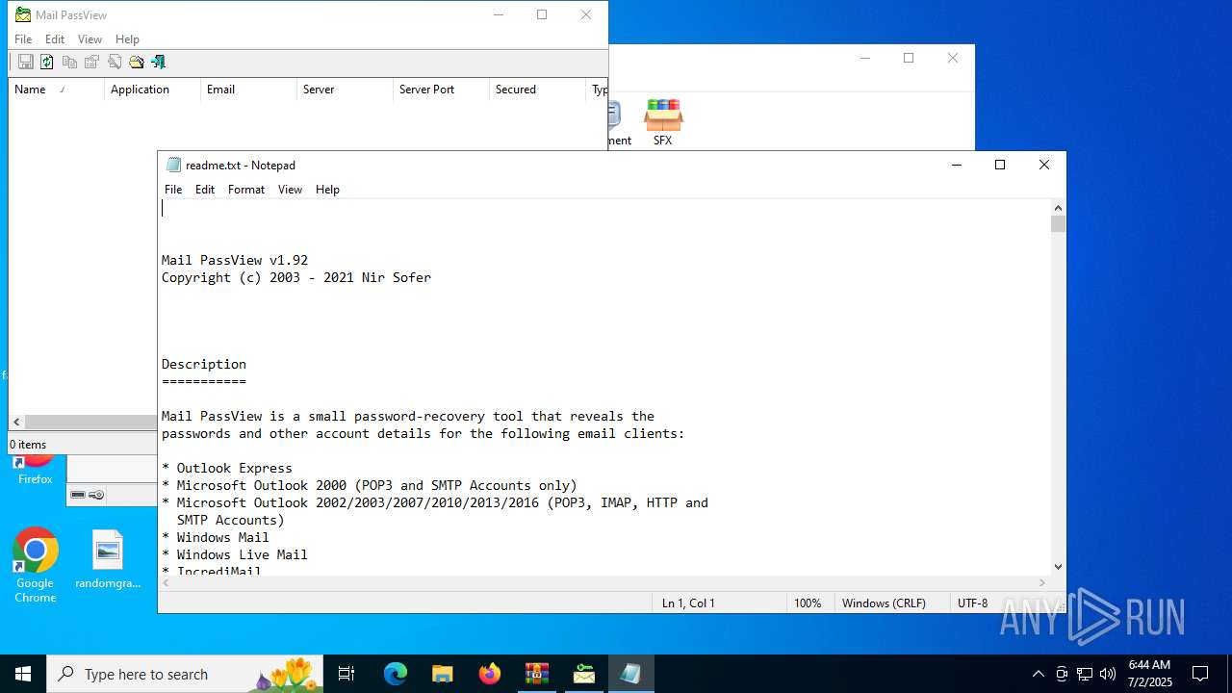This screenshot has height=693, width=1232.
Task: Click the 'Copyright (c) 2003 - 2021 Nir Sofer' line
Action: pyautogui.click(x=296, y=277)
